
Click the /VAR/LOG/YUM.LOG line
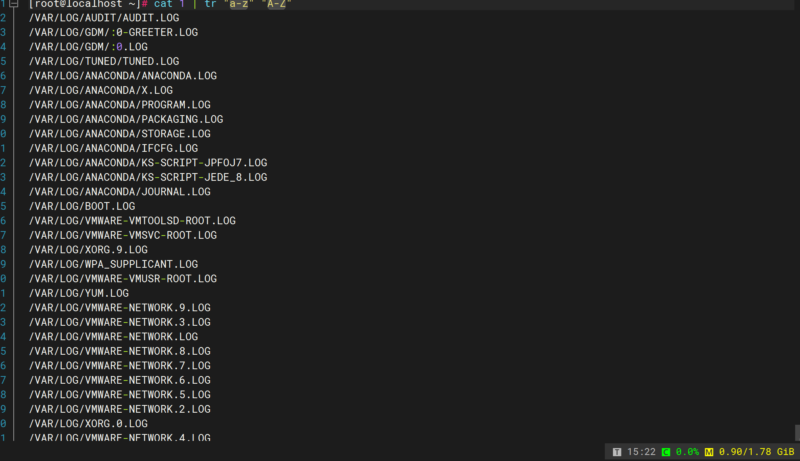click(79, 293)
